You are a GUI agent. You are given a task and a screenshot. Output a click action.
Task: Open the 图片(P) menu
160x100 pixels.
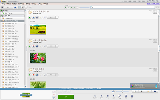pyautogui.click(x=28, y=4)
